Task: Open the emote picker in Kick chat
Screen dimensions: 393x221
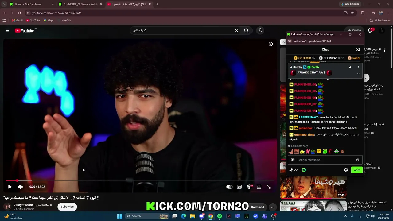Action: click(358, 160)
